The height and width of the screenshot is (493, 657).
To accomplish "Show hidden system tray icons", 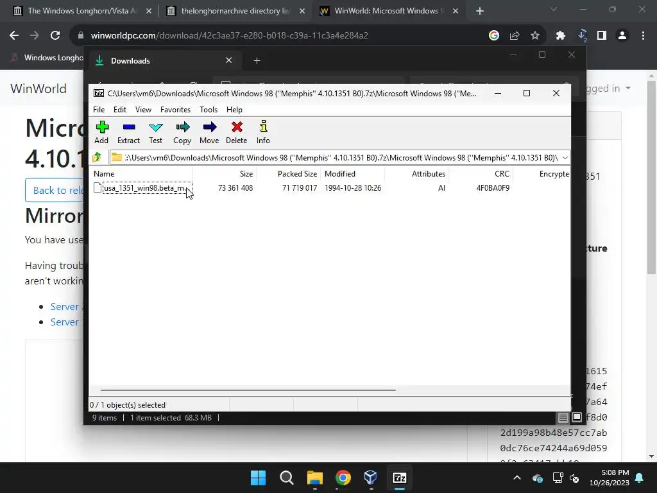I will point(517,478).
